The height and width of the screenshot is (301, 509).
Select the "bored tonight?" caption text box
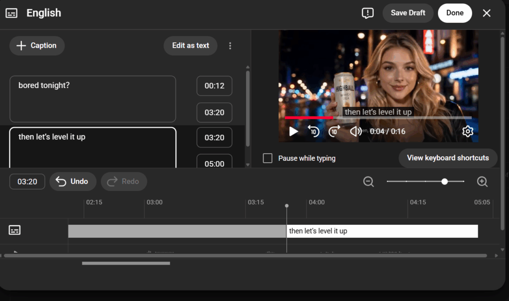[x=92, y=99]
